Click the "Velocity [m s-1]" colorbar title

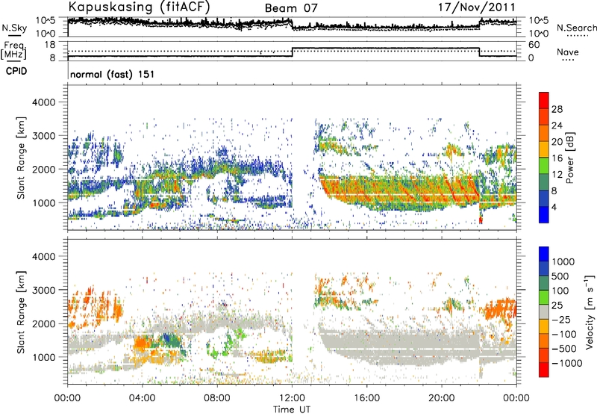coord(590,312)
